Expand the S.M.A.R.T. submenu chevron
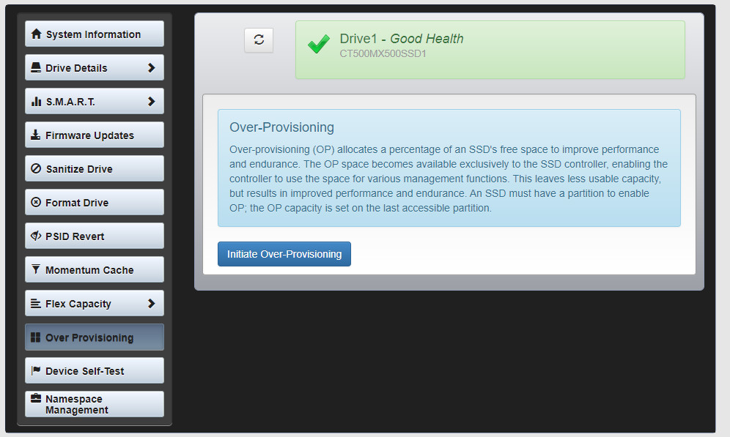Viewport: 730px width, 437px height. pos(151,102)
